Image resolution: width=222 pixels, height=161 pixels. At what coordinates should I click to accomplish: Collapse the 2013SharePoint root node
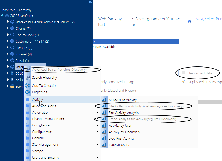[x=1, y=15]
